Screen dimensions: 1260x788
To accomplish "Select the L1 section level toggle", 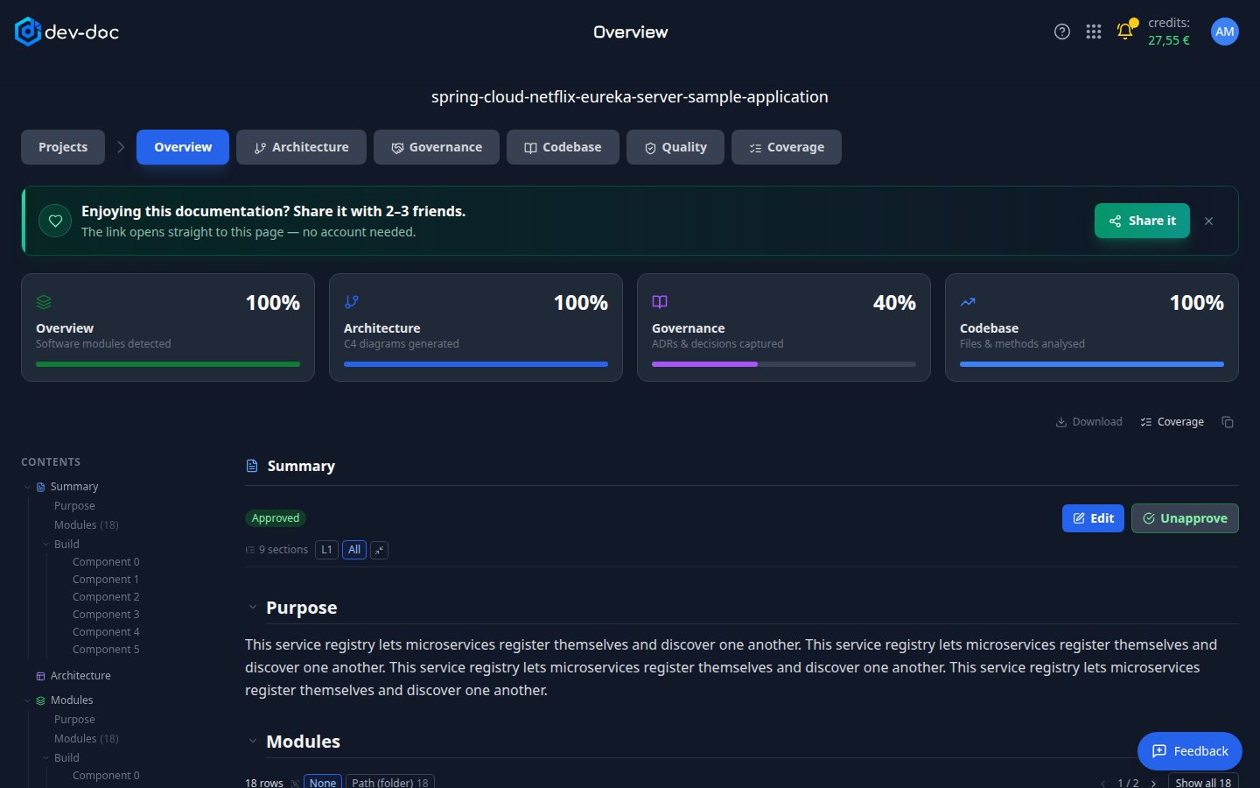I will point(326,550).
